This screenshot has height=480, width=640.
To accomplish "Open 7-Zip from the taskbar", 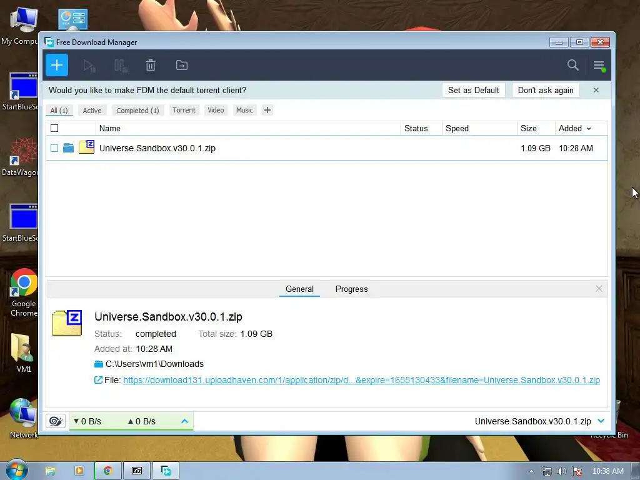I will (x=137, y=471).
